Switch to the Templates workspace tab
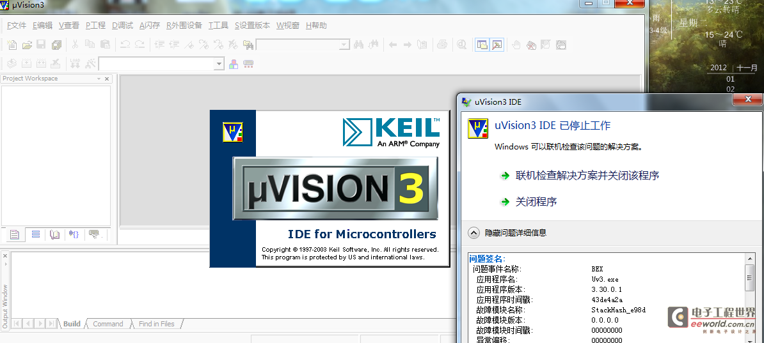 95,235
